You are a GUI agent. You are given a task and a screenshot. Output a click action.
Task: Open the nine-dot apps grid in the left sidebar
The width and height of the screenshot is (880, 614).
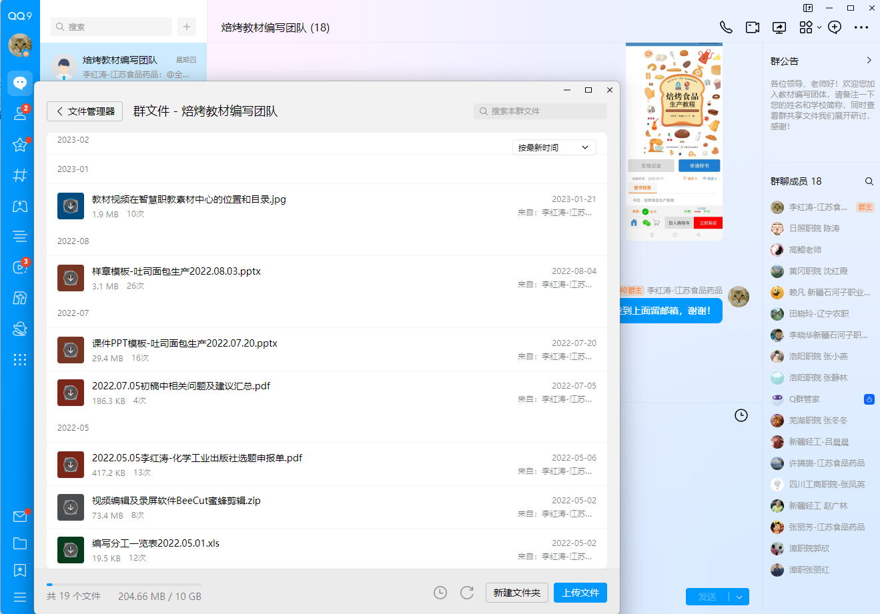pyautogui.click(x=20, y=359)
